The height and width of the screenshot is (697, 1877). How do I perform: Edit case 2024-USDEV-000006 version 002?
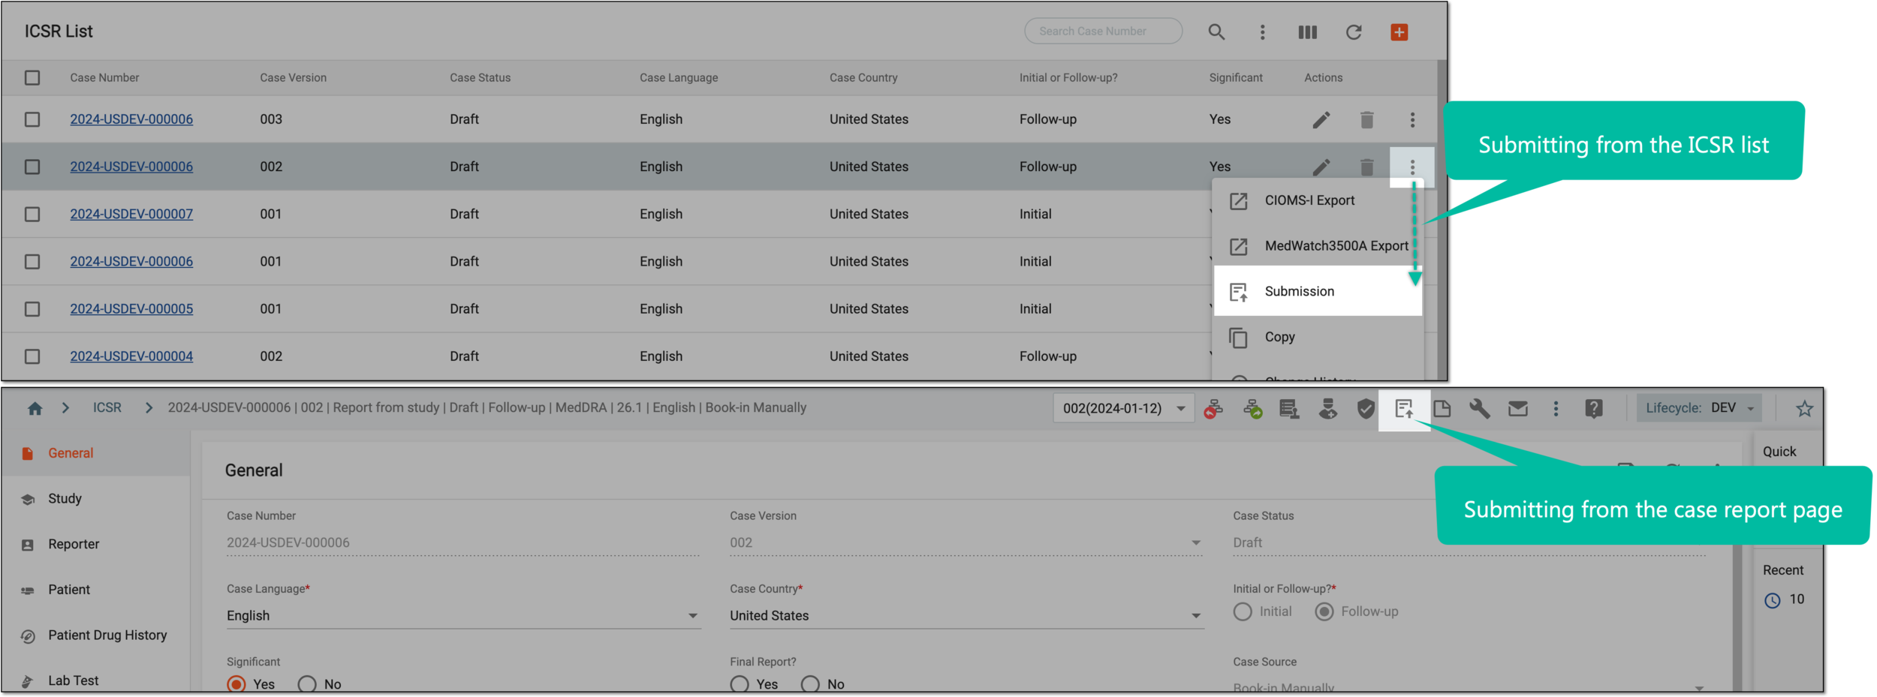coord(1321,167)
